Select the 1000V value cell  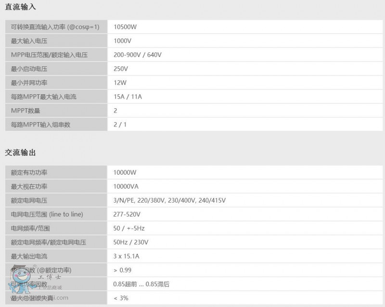[x=122, y=41]
